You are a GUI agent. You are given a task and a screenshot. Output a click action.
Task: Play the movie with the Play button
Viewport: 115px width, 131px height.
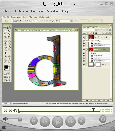coord(57,122)
